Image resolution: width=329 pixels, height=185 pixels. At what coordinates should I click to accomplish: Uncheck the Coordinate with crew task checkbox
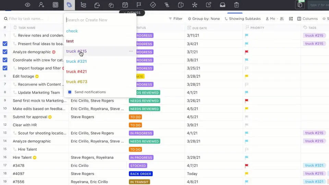[5, 60]
